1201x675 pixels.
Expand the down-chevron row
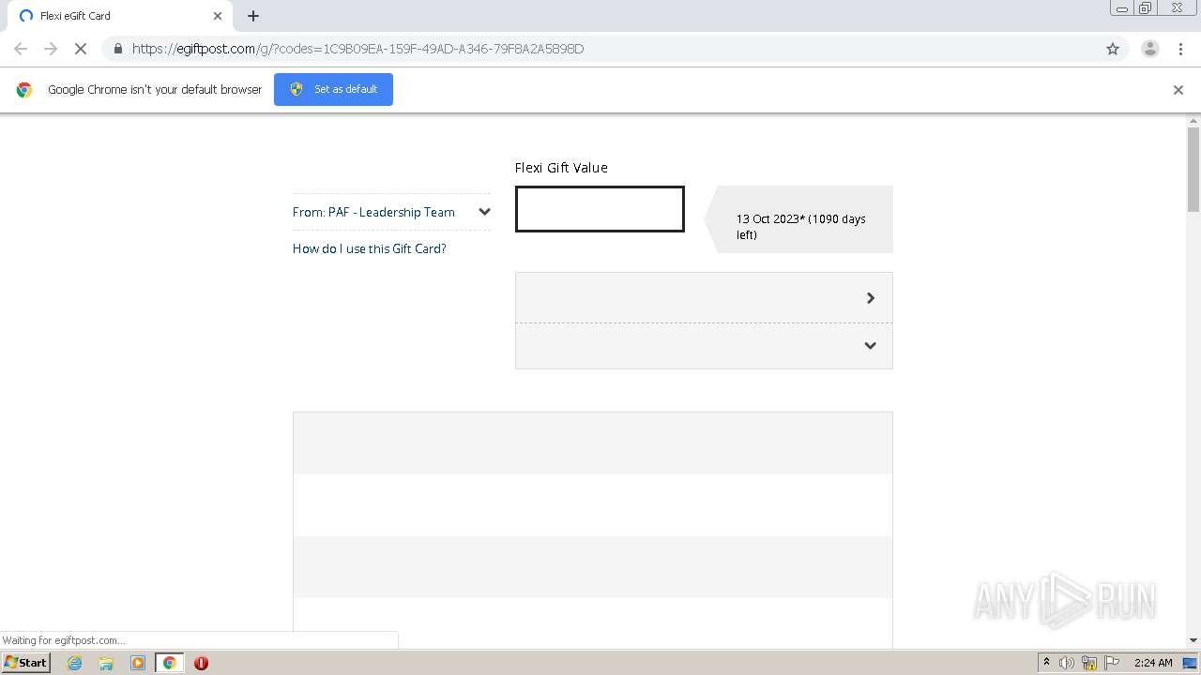click(704, 346)
